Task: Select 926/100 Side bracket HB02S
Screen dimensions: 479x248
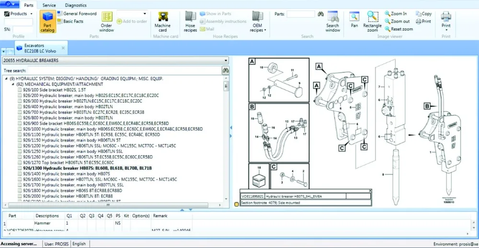Action: click(x=55, y=90)
